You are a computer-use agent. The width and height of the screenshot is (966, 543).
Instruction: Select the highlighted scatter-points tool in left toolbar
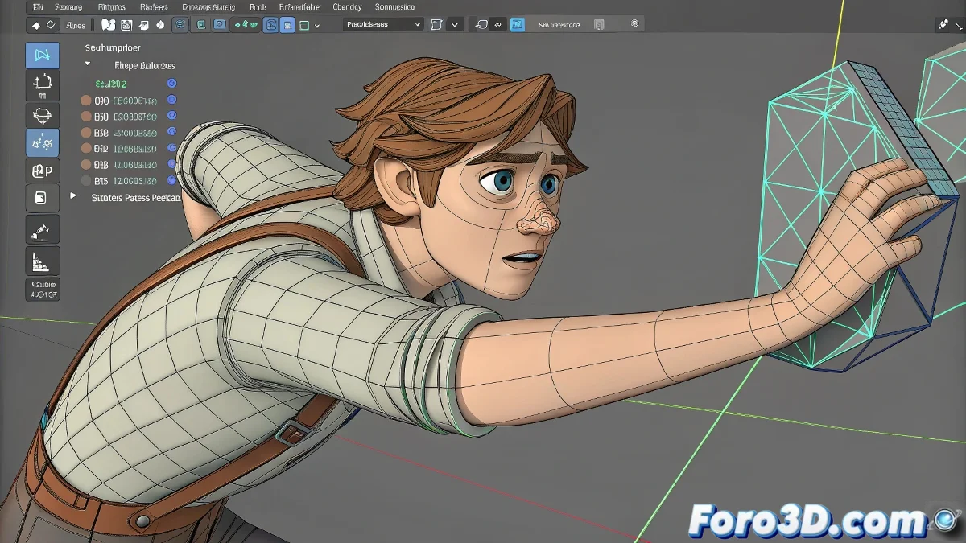coord(43,143)
